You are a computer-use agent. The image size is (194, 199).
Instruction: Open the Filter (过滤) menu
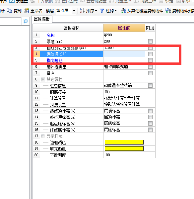coord(108,11)
